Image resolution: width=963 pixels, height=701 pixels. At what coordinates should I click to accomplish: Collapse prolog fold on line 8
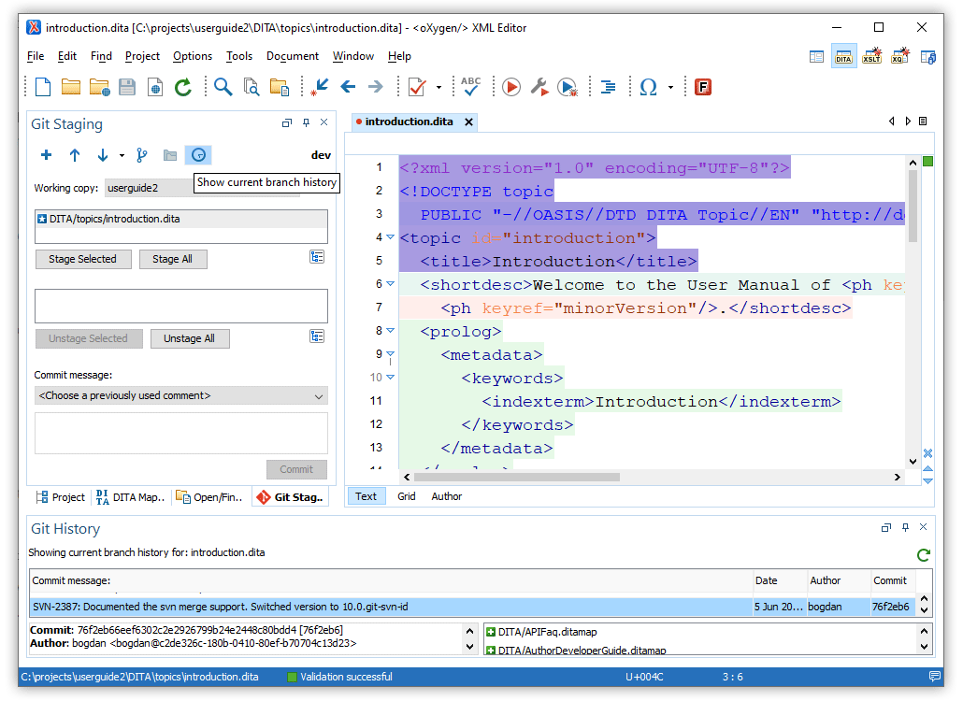point(390,330)
